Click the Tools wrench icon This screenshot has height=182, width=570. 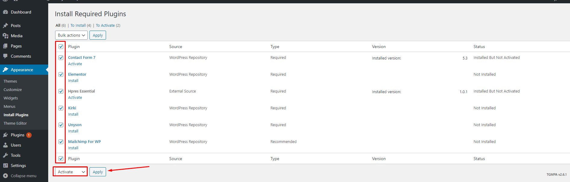5,155
